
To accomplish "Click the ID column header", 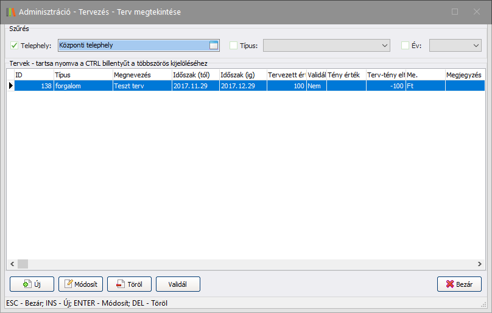I will coord(33,74).
